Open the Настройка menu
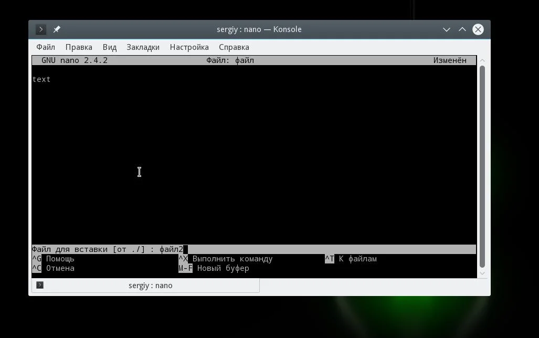Viewport: 539px width, 338px height. pyautogui.click(x=189, y=47)
